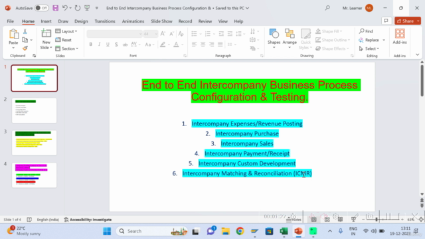Collapse the ribbon chevron
This screenshot has width=425, height=239.
418,54
